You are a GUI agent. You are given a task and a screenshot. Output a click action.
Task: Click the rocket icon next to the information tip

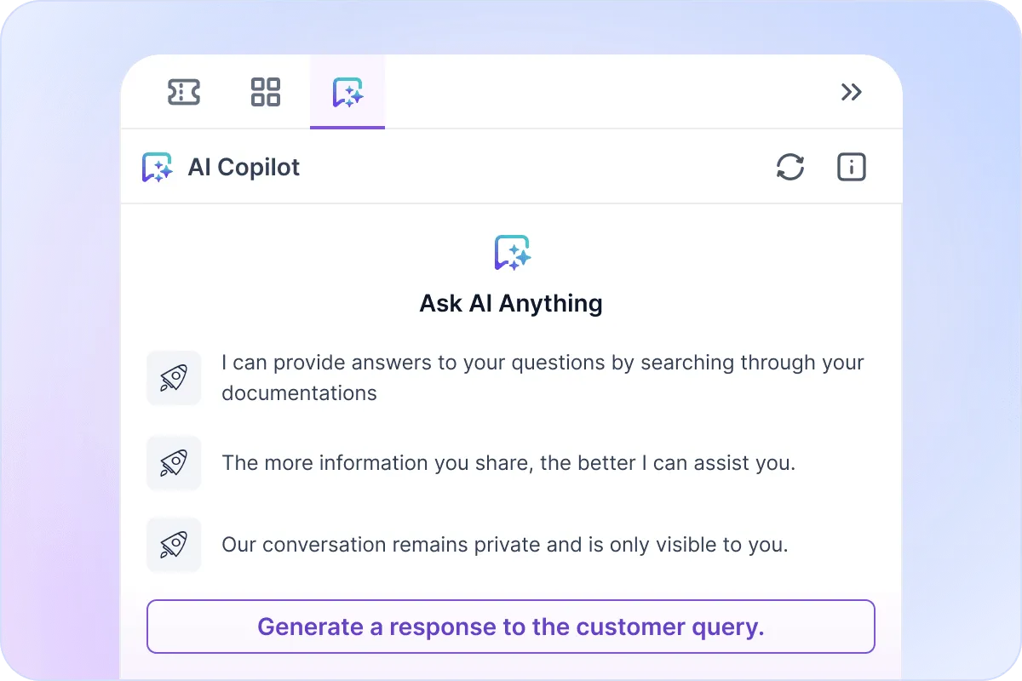coord(174,462)
